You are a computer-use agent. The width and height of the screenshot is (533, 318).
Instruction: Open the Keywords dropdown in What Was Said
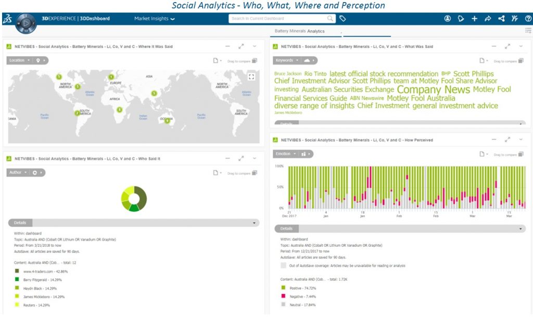[287, 60]
